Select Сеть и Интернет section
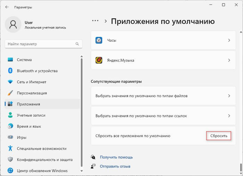This screenshot has width=243, height=176. [42, 82]
